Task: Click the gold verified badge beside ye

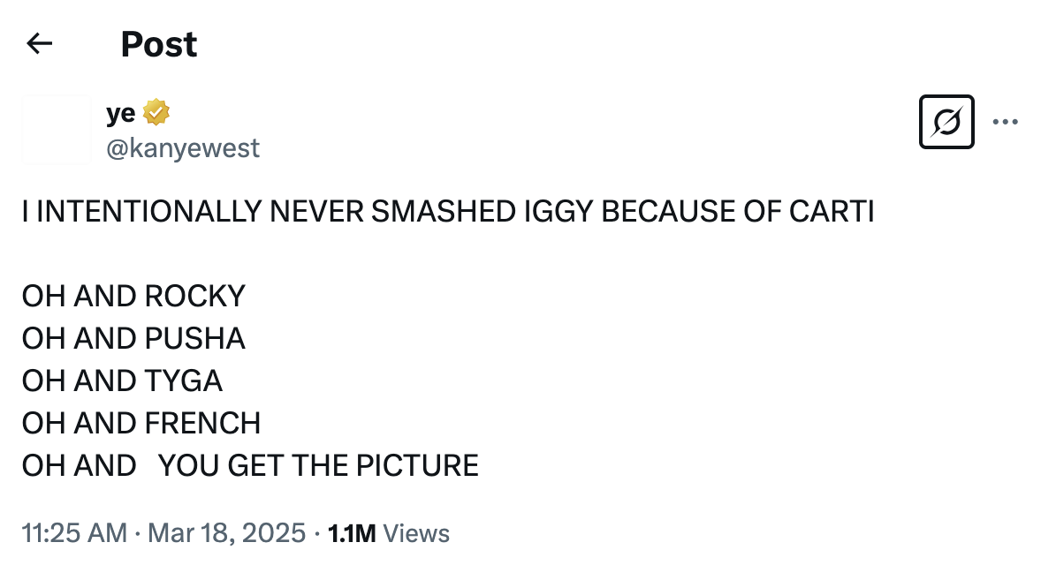Action: 156,113
